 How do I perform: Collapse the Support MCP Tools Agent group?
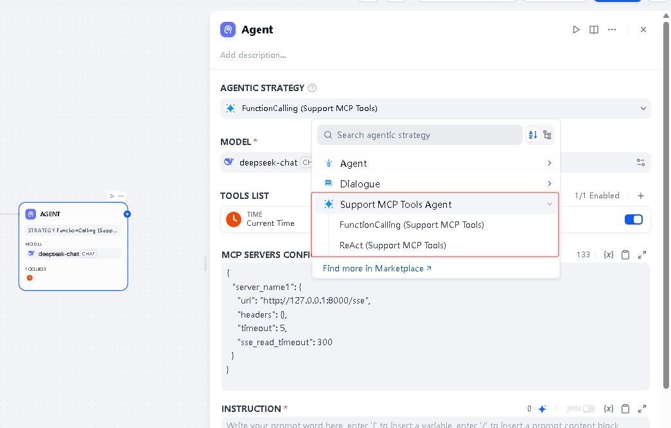pos(550,203)
